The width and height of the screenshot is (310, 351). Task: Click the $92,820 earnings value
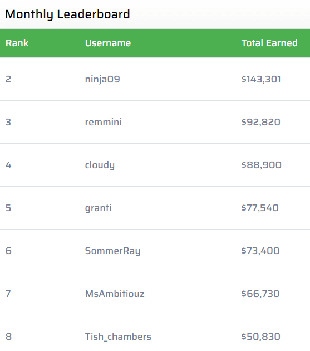261,122
